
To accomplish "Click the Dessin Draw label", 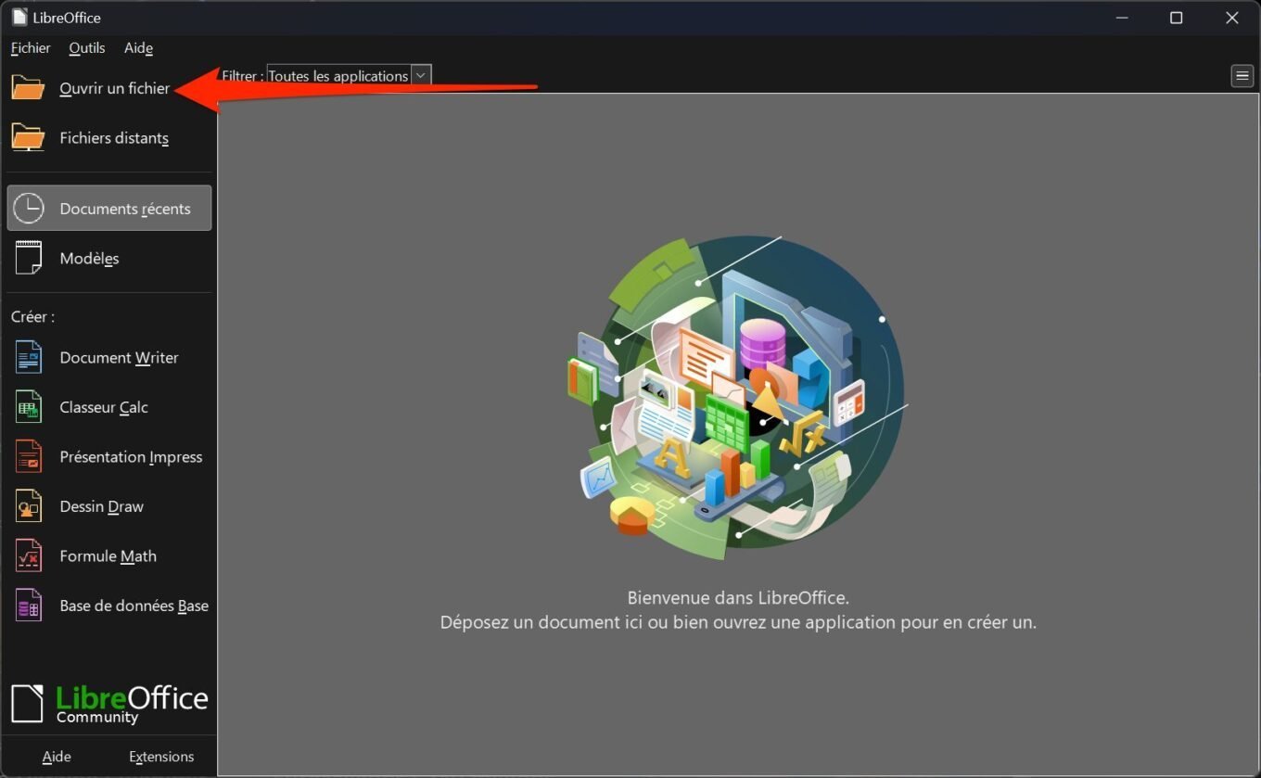I will 101,506.
